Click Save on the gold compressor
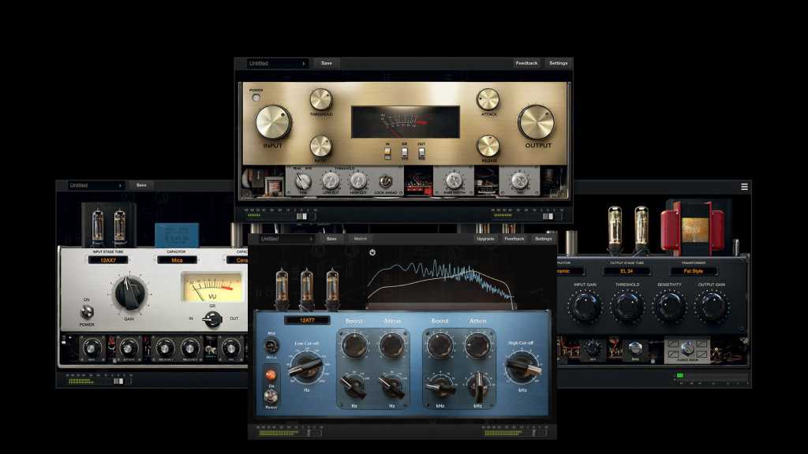 pyautogui.click(x=326, y=62)
